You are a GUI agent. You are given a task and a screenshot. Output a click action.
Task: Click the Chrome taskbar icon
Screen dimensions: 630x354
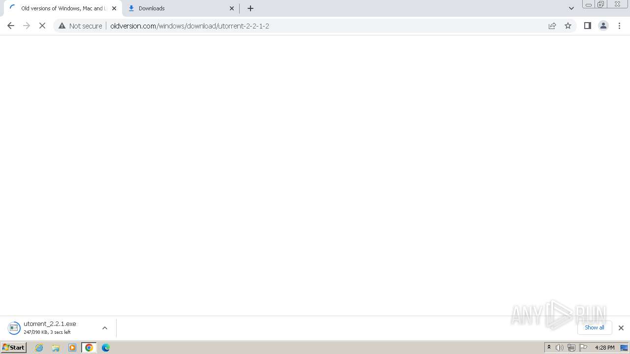pos(89,348)
